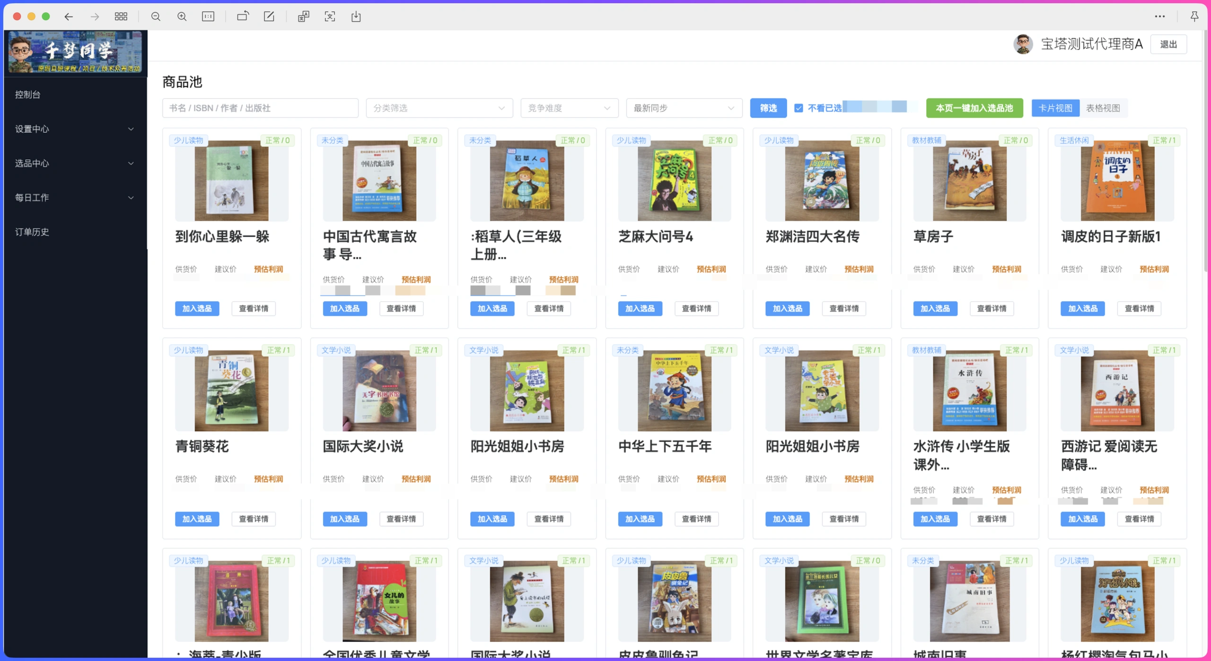The image size is (1211, 661).
Task: Expand the 选品中心 sidebar menu
Action: 74,164
